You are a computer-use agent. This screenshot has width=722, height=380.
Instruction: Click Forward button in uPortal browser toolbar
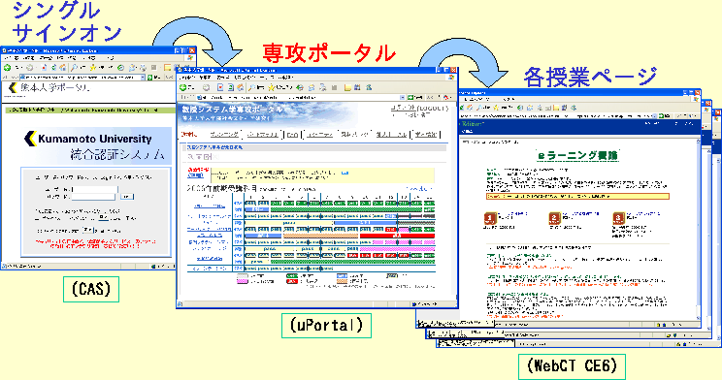tap(207, 87)
